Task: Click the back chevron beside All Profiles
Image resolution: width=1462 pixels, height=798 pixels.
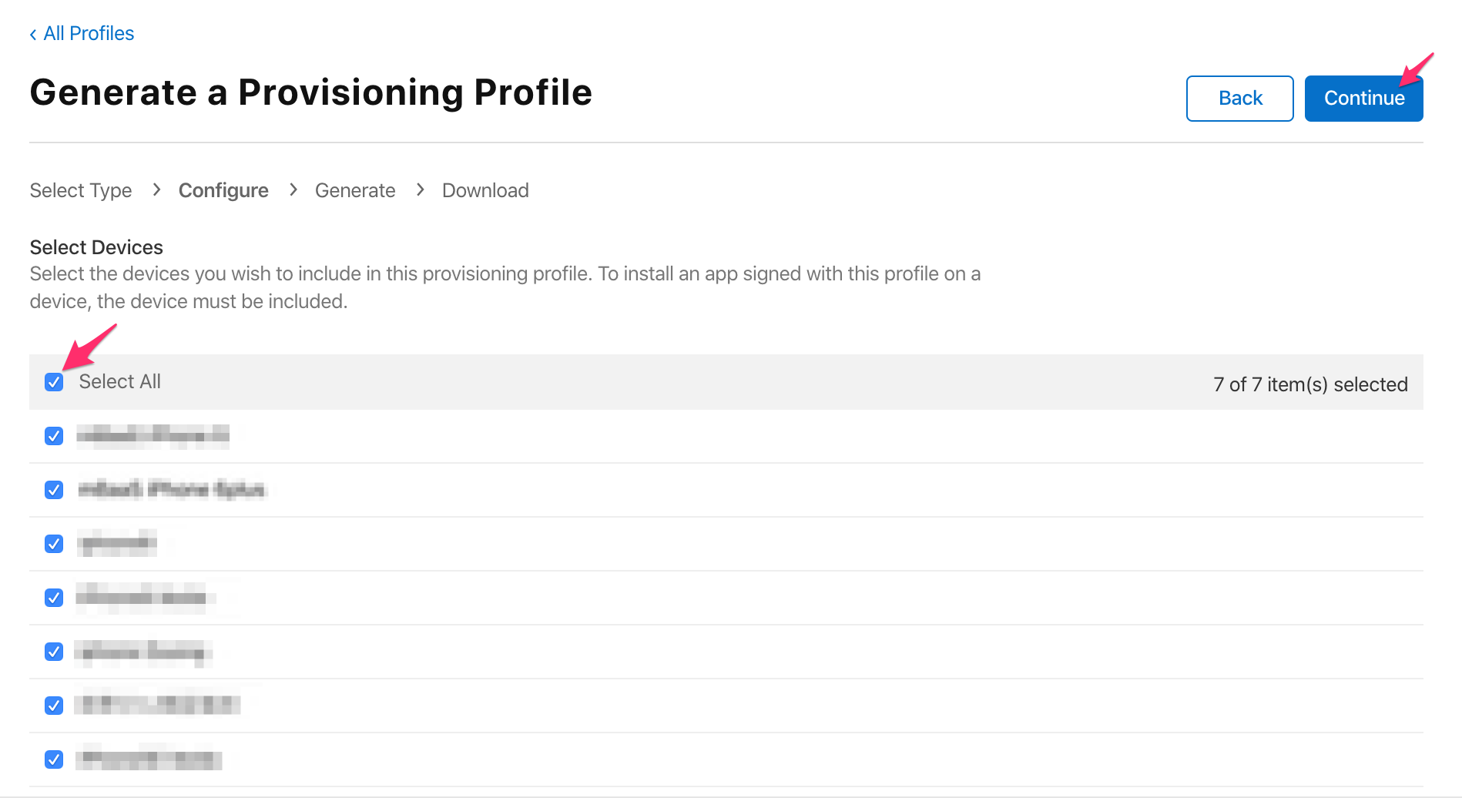Action: 33,35
